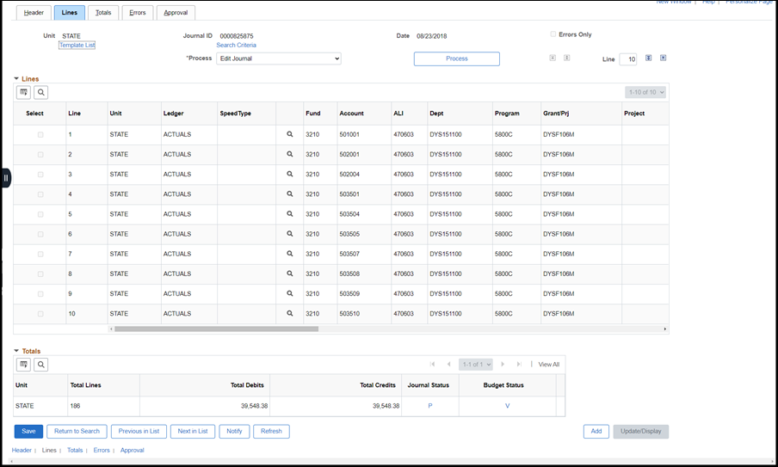The image size is (778, 467).
Task: Open the Approval tab
Action: (176, 13)
